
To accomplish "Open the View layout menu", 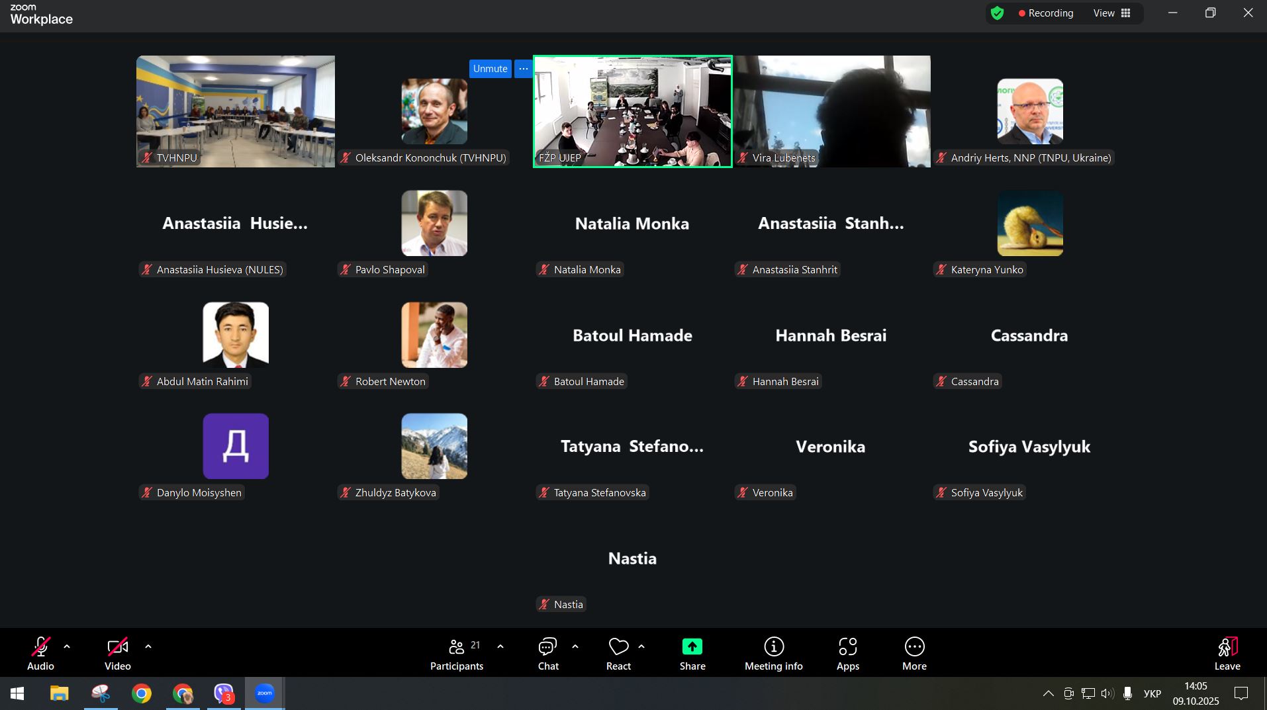I will pos(1112,13).
